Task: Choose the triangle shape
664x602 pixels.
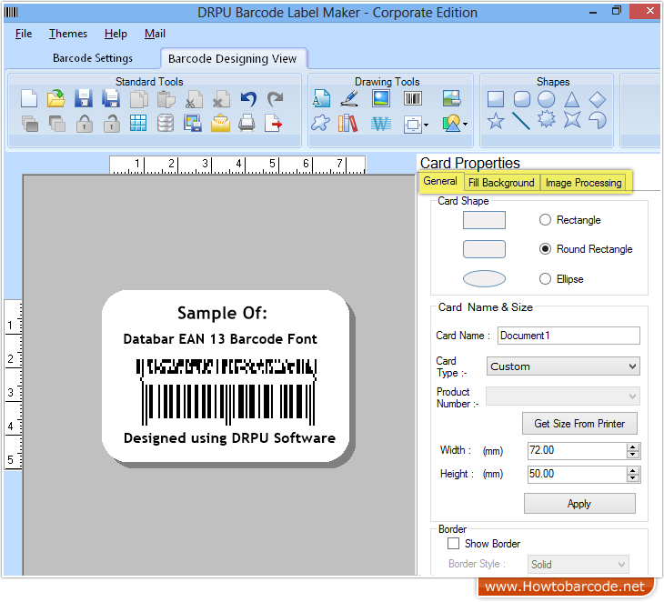Action: [572, 99]
